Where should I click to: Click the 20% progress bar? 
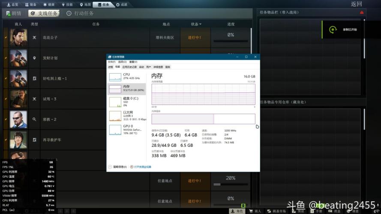coord(231,184)
